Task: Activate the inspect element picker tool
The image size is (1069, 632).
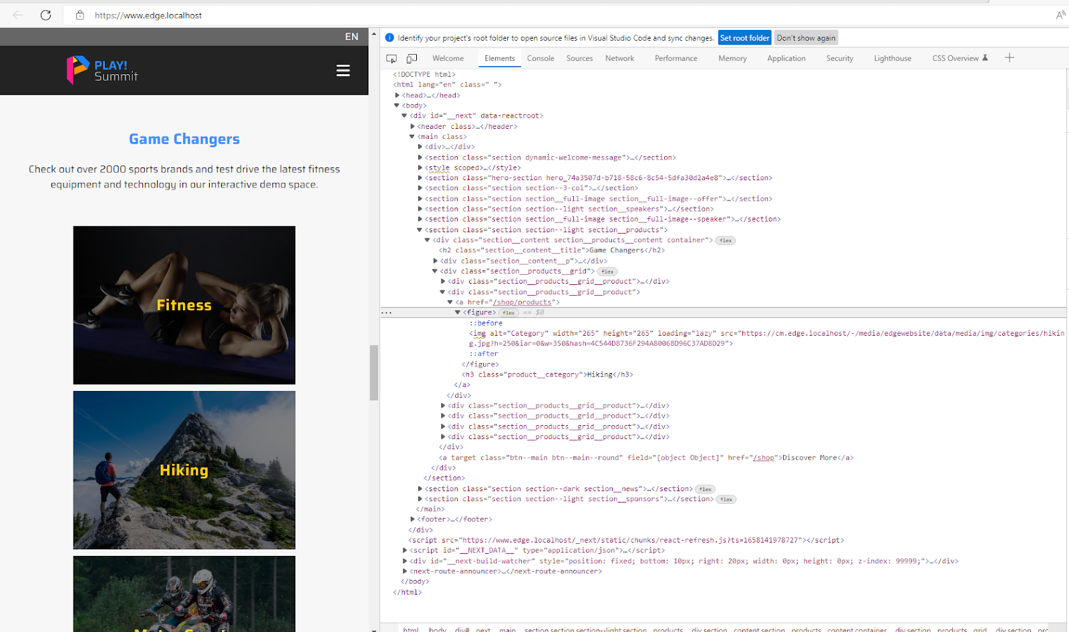Action: click(392, 59)
